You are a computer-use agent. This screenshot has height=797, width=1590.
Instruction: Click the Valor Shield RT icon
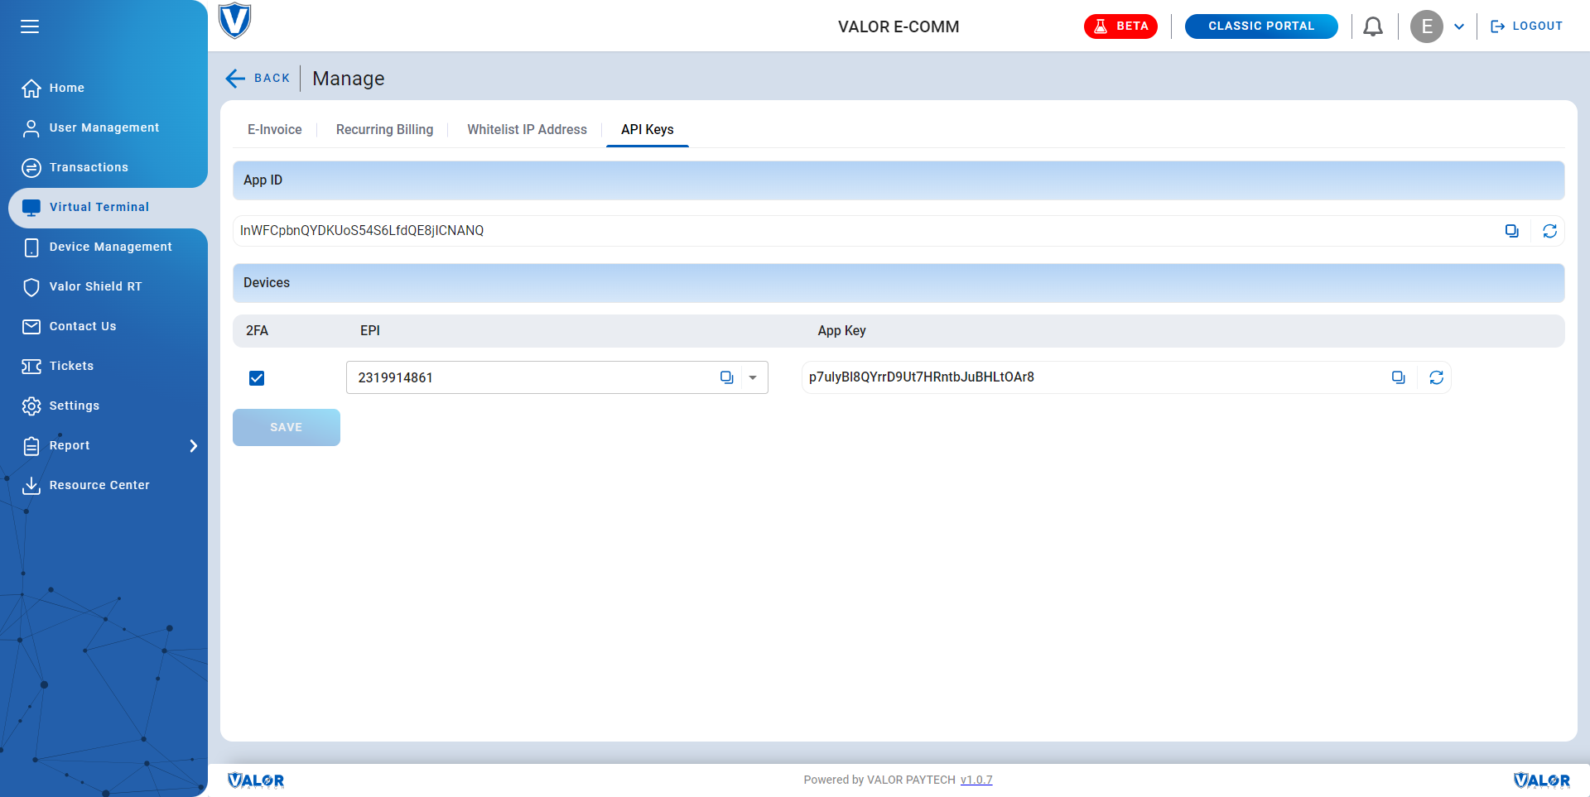31,286
